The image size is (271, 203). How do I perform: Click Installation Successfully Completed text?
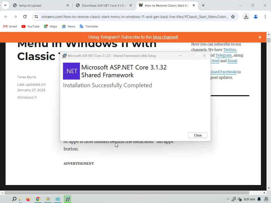tap(107, 85)
